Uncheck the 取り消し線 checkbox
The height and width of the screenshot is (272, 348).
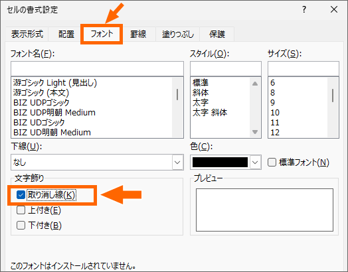(x=21, y=195)
